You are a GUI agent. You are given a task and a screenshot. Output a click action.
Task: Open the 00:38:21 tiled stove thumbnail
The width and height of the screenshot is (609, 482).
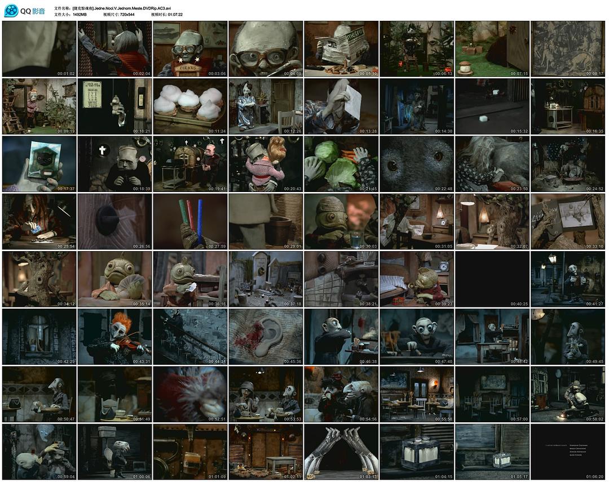click(341, 279)
